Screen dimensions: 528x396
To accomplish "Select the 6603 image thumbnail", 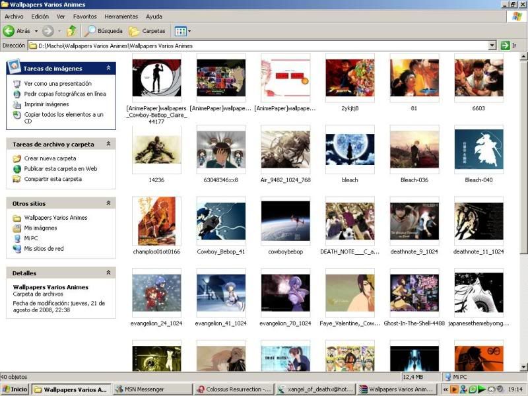I will (x=478, y=78).
